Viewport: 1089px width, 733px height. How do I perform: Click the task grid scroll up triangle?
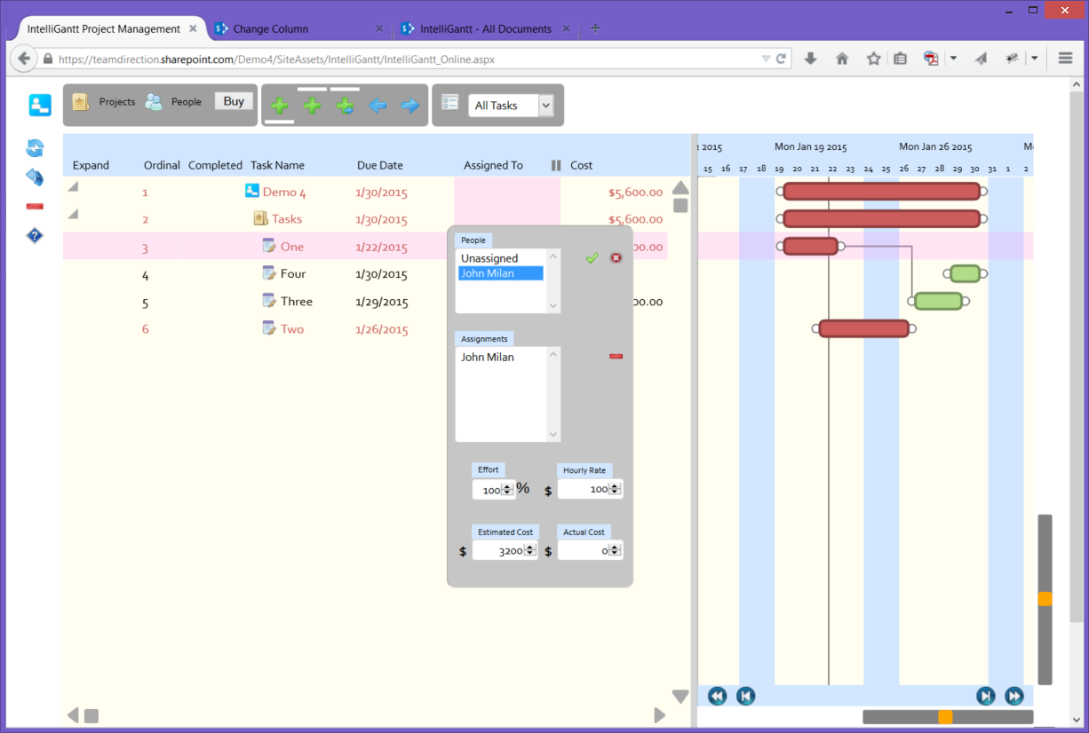[680, 187]
